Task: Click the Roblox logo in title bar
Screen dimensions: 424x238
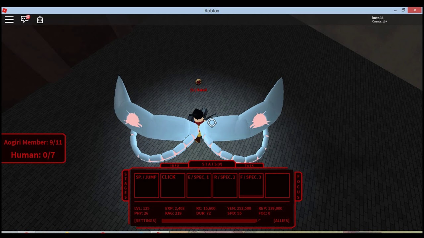Action: point(5,11)
